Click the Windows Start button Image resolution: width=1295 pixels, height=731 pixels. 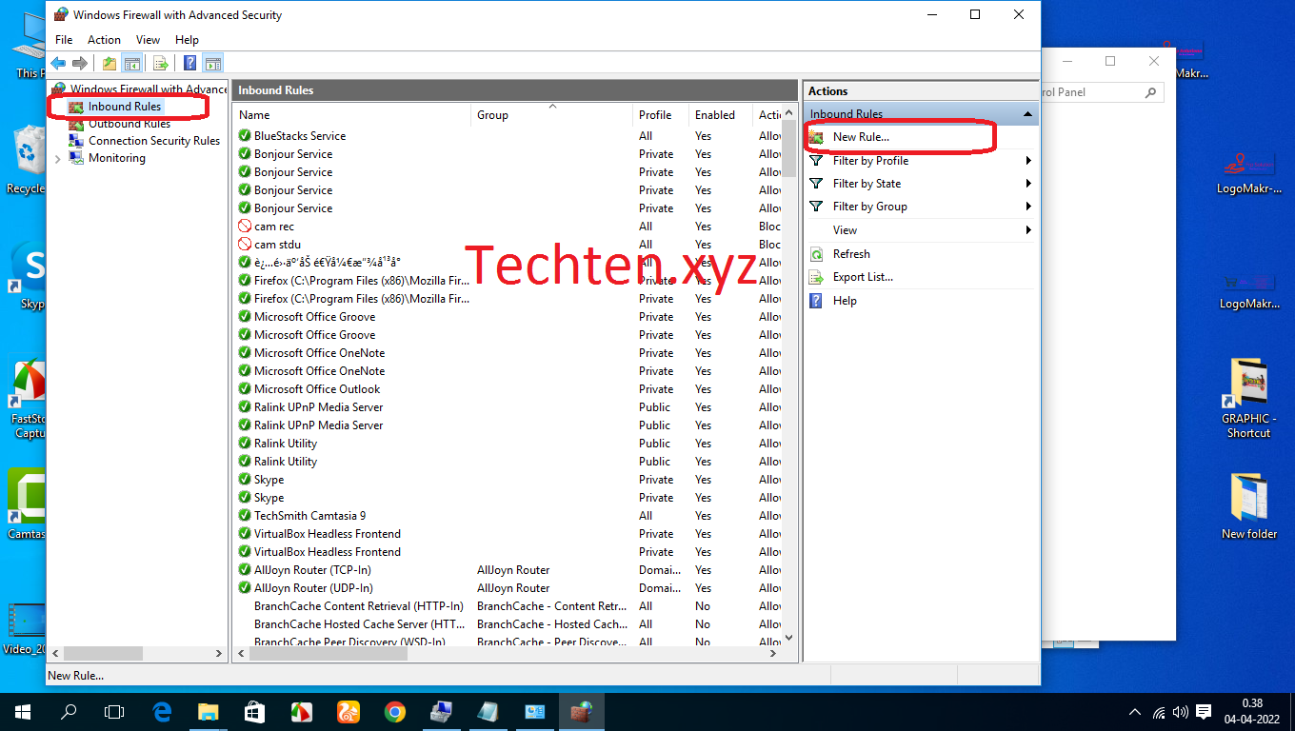pyautogui.click(x=22, y=711)
